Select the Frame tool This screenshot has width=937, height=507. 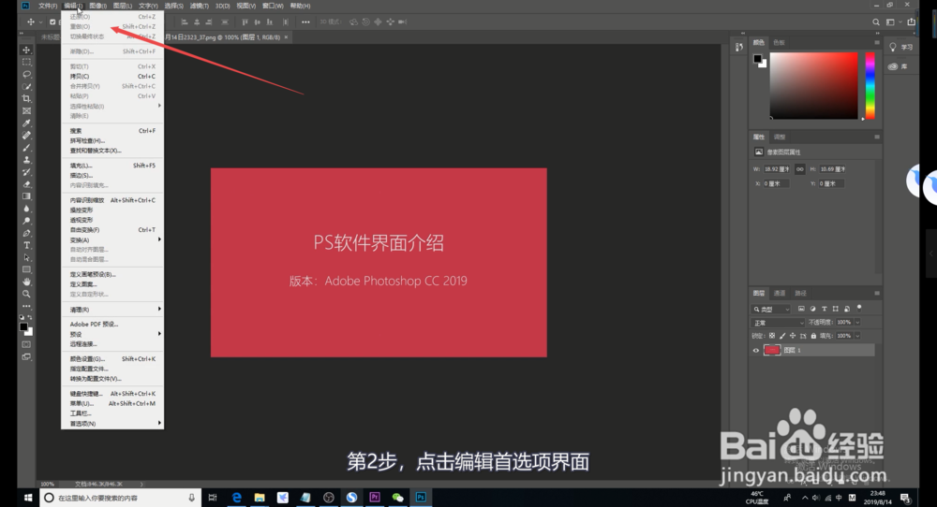point(26,111)
